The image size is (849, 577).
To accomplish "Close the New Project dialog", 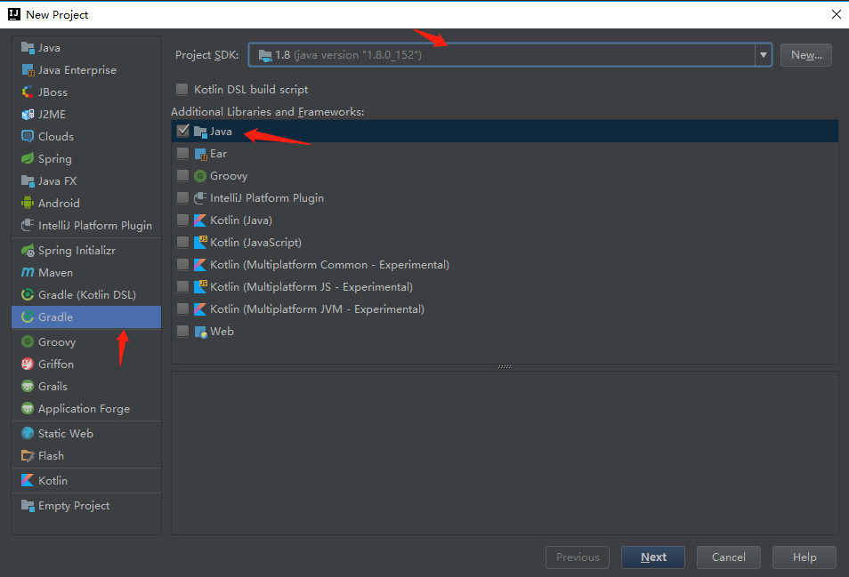I will 836,14.
